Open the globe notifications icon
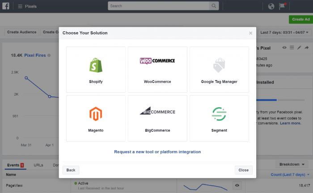This screenshot has width=313, height=193. (271, 6)
